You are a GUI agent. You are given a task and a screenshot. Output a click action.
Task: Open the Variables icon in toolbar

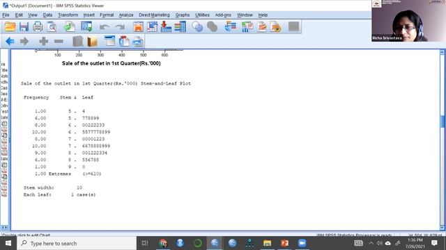[180, 27]
